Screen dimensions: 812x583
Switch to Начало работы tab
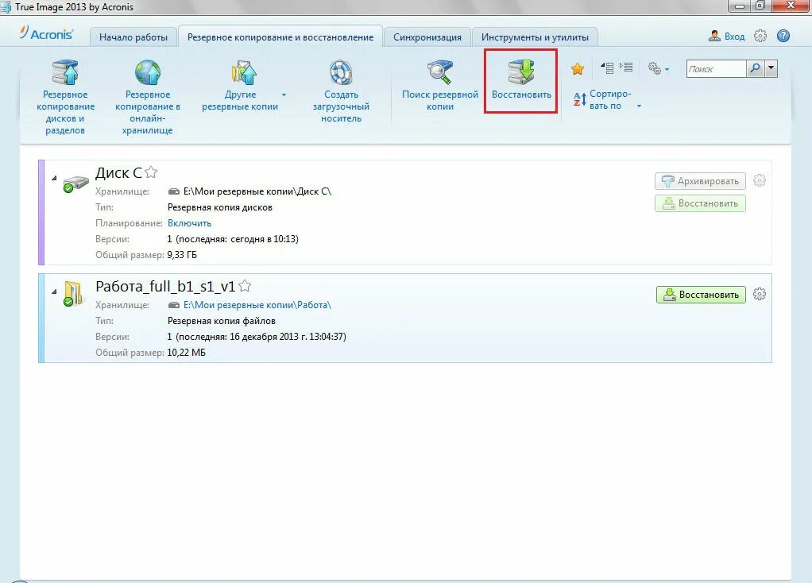click(x=133, y=37)
